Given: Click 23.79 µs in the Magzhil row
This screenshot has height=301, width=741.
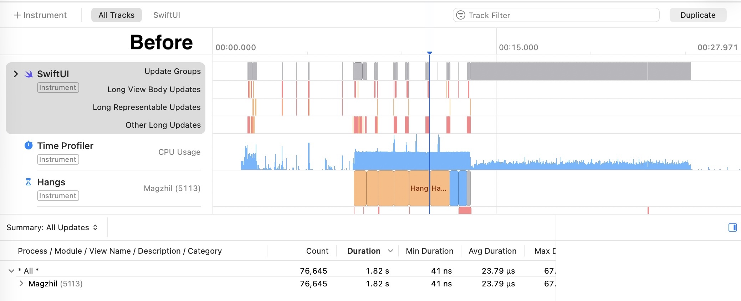Looking at the screenshot, I should click(498, 284).
